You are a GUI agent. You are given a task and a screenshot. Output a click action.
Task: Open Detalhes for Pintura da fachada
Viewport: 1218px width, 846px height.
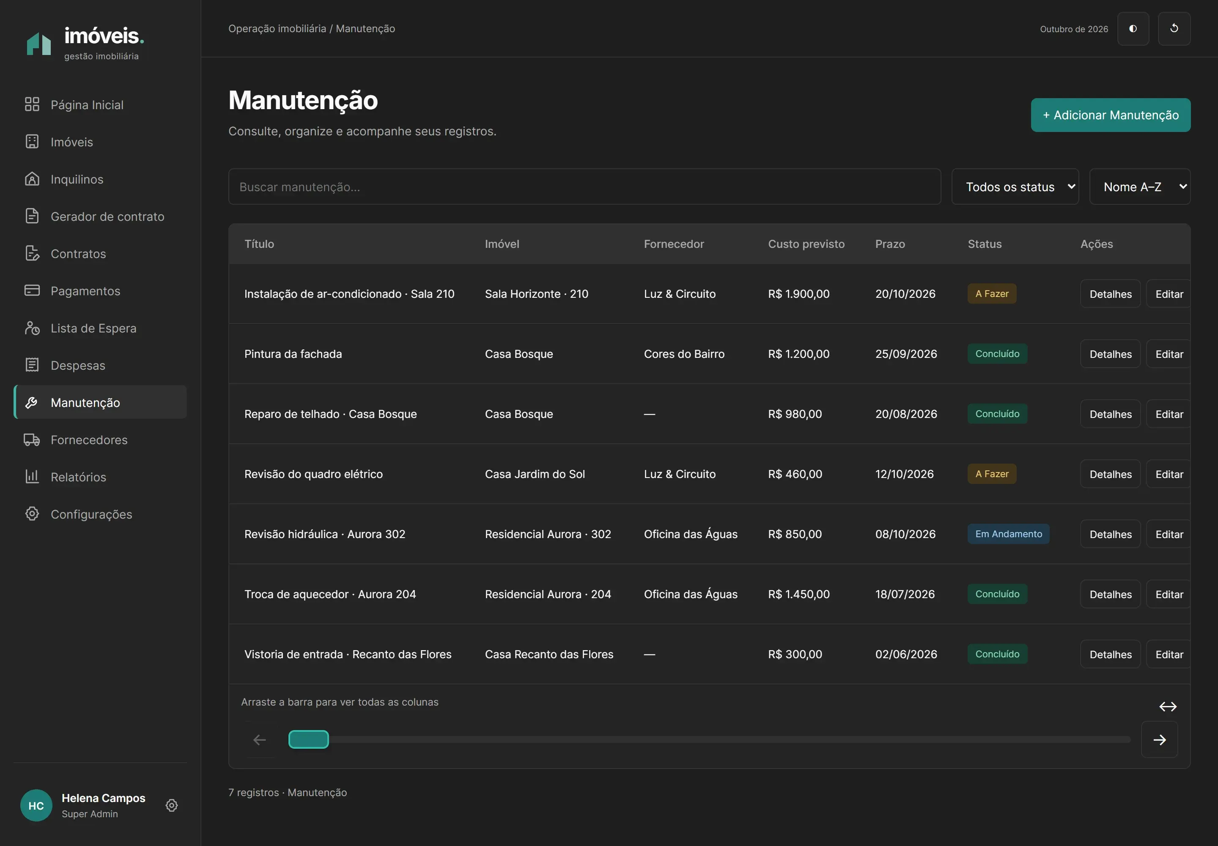point(1111,354)
